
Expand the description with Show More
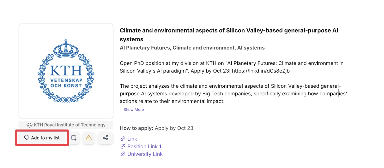coord(134,109)
